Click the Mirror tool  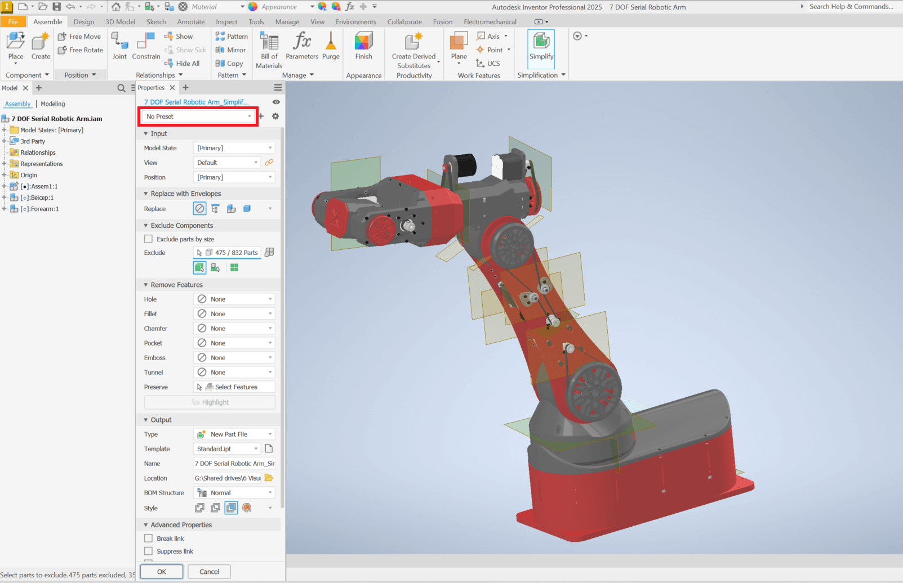pos(230,50)
